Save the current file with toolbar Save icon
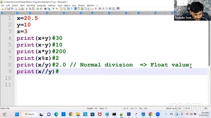 9,9
